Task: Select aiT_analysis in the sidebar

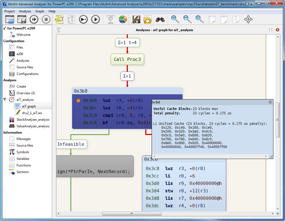Action: 25,100
